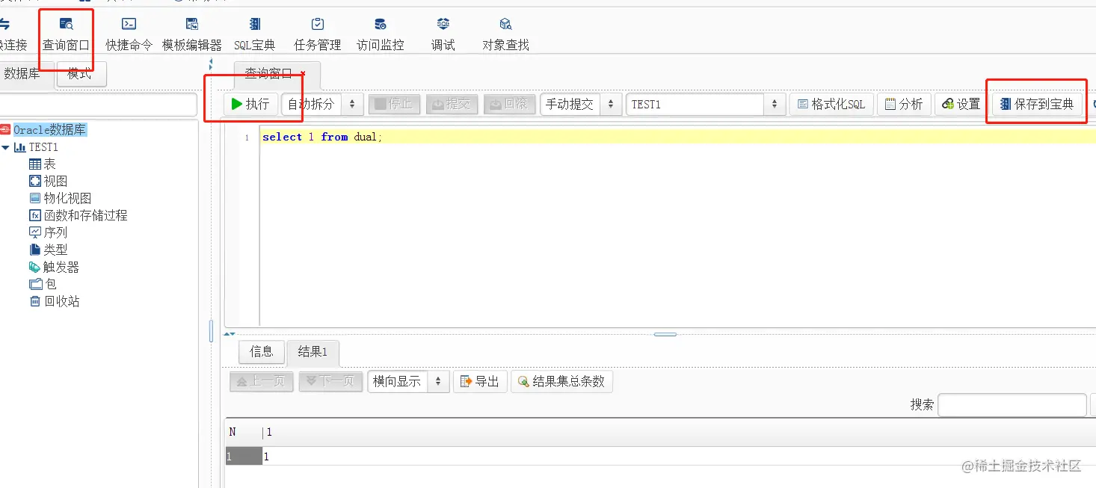
Task: Open the 回收站 tree node
Action: tap(55, 301)
